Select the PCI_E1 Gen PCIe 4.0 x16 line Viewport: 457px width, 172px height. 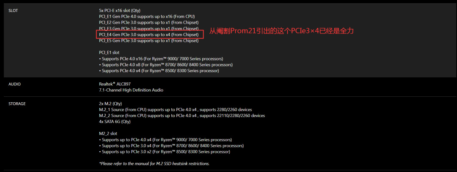coord(147,16)
